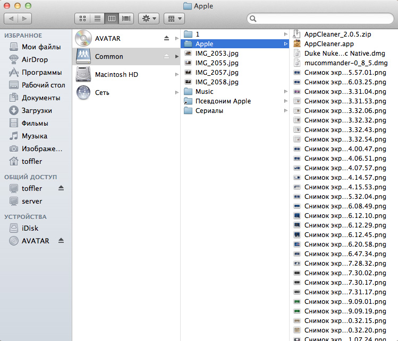The height and width of the screenshot is (341, 398).
Task: Select the IMG_2055.jpg image file
Action: tap(216, 63)
